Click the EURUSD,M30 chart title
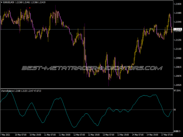 pyautogui.click(x=9, y=3)
